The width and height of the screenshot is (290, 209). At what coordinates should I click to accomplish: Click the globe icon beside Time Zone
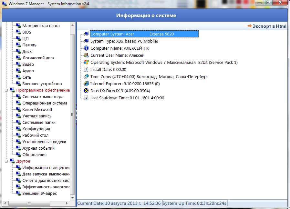click(86, 76)
